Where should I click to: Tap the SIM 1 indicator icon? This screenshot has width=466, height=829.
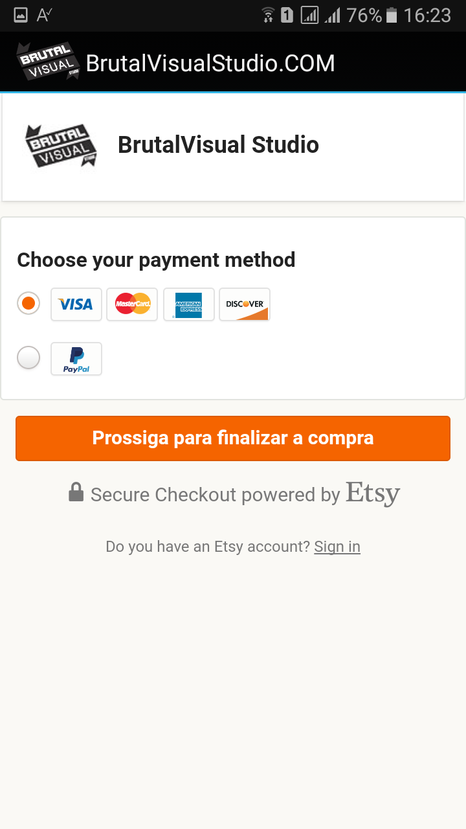pyautogui.click(x=287, y=15)
